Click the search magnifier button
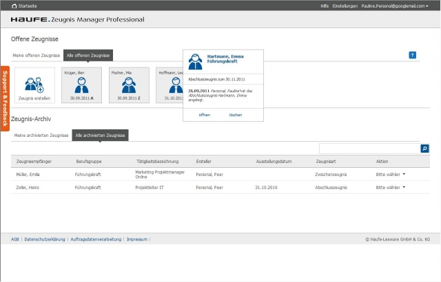 tap(424, 148)
